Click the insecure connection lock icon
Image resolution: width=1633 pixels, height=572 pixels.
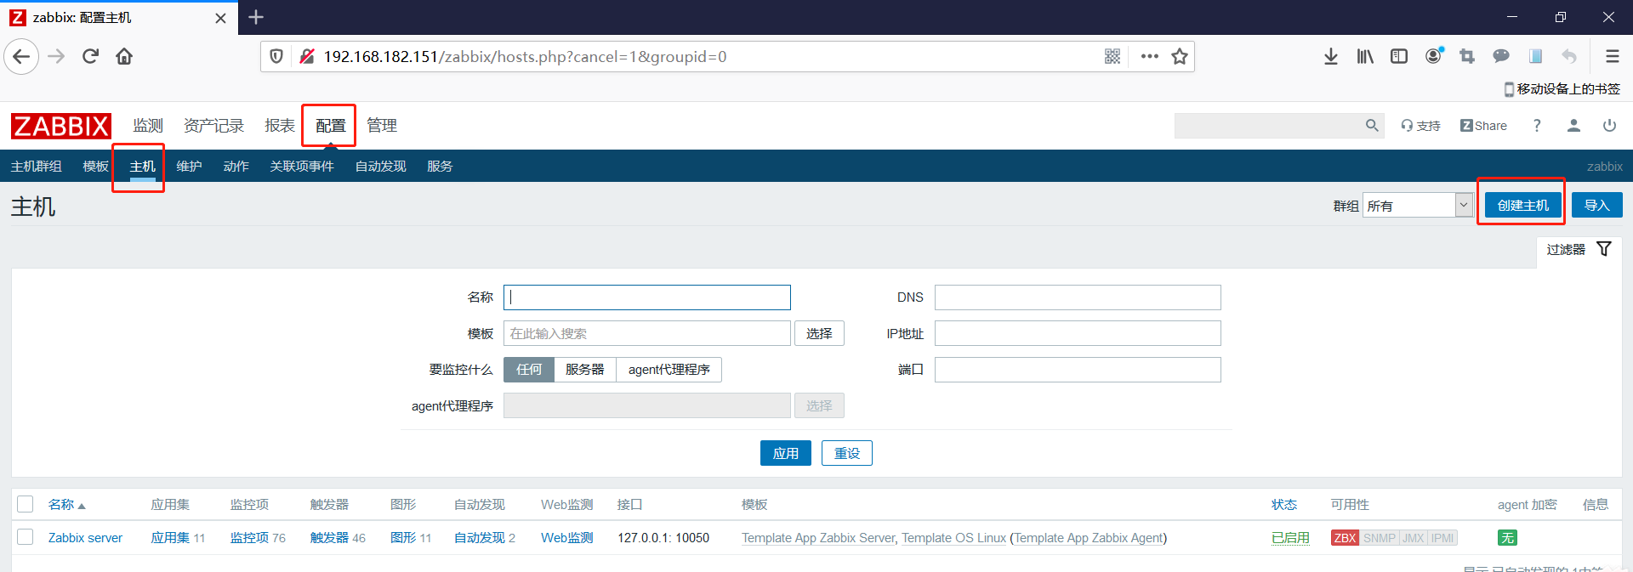pyautogui.click(x=307, y=57)
